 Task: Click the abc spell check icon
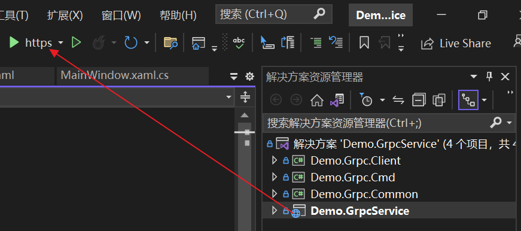239,43
